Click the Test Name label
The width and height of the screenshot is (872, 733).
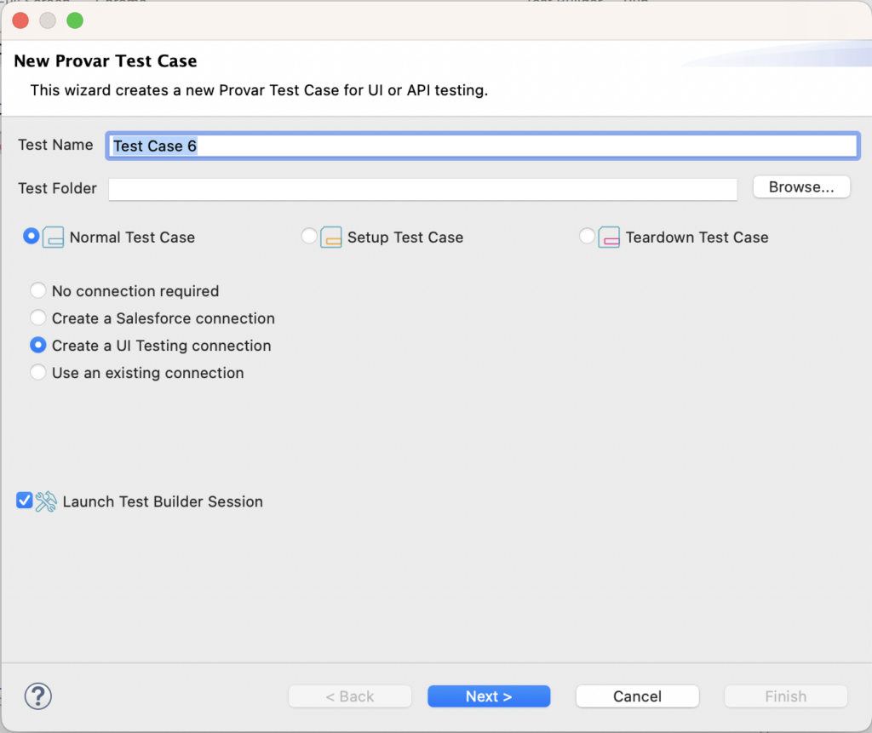coord(55,145)
